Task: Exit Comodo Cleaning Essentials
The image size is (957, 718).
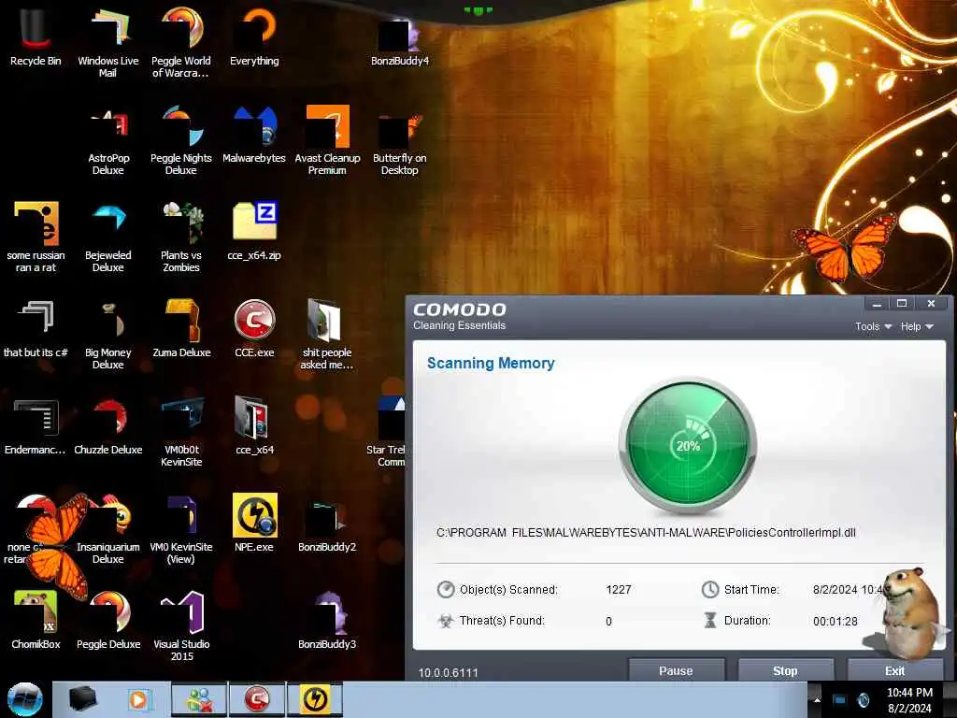Action: [895, 670]
